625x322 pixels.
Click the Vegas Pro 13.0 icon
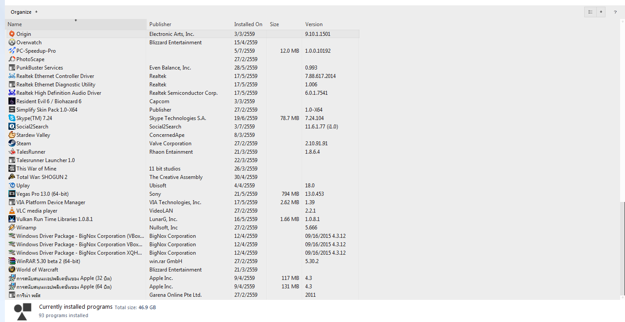[x=12, y=194]
